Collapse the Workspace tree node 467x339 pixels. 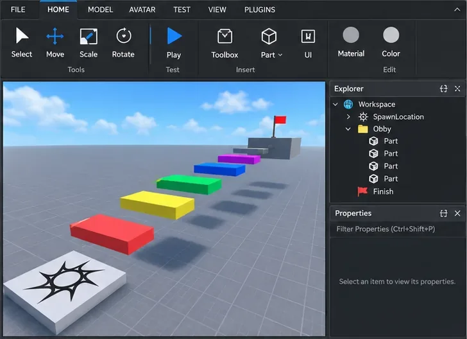335,105
